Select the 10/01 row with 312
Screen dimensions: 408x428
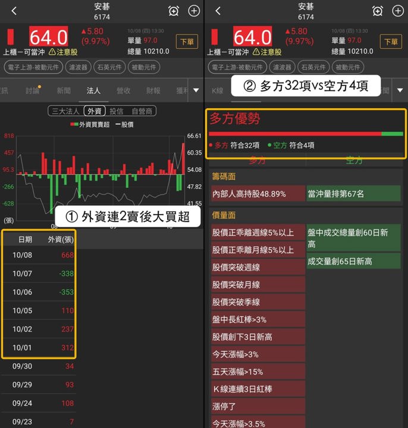point(39,348)
